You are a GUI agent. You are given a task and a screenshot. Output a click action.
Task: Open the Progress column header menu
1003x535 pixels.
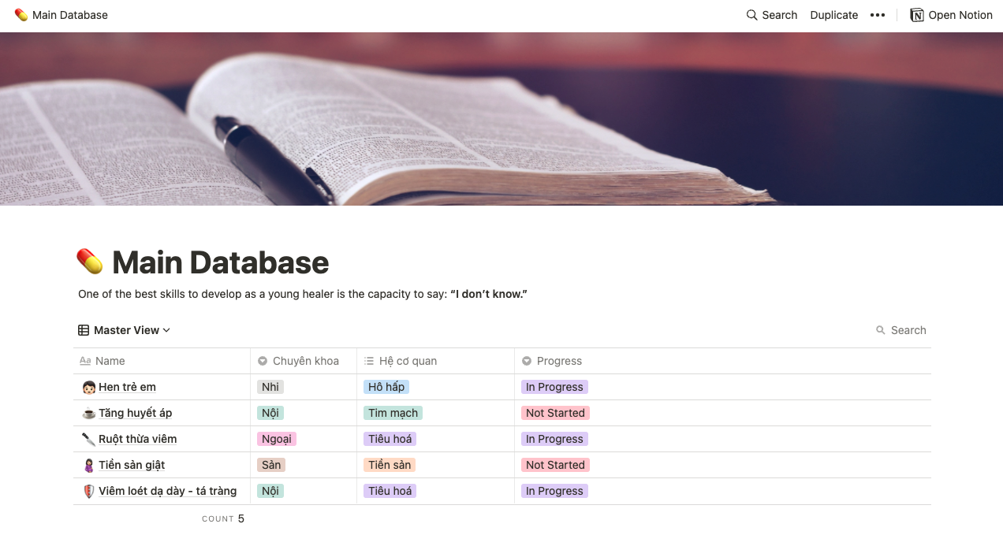(560, 360)
